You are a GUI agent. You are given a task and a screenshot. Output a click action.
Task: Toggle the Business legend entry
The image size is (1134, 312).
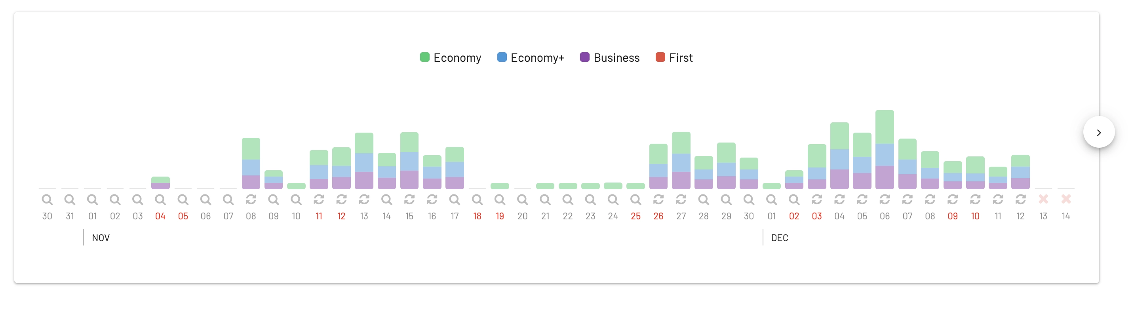point(610,58)
